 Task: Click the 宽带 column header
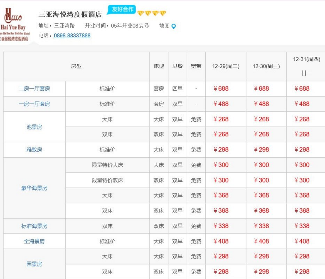tap(196, 66)
